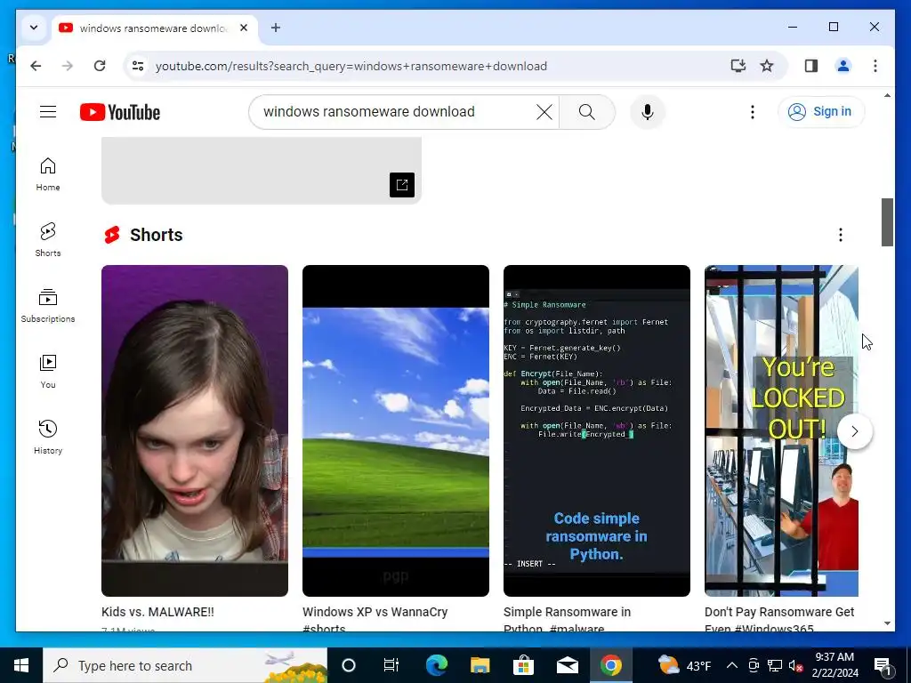The image size is (911, 683).
Task: Go back with Chrome back arrow
Action: pos(36,66)
